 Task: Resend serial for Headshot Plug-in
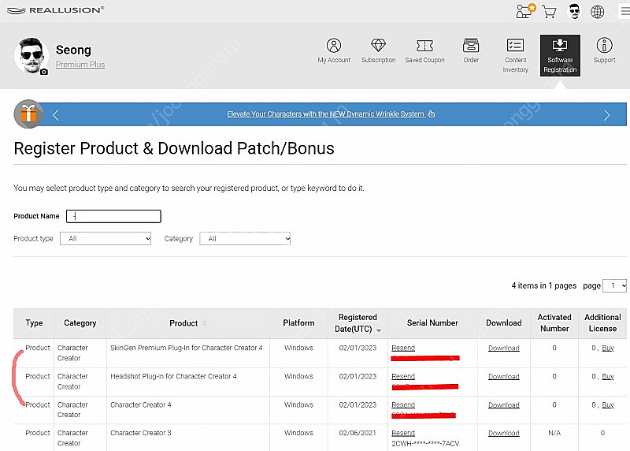click(403, 377)
